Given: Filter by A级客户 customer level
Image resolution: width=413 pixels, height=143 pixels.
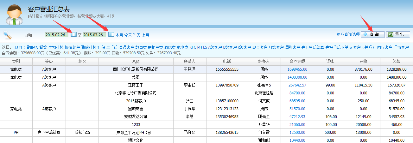Looking at the screenshot, I should [x=215, y=47].
